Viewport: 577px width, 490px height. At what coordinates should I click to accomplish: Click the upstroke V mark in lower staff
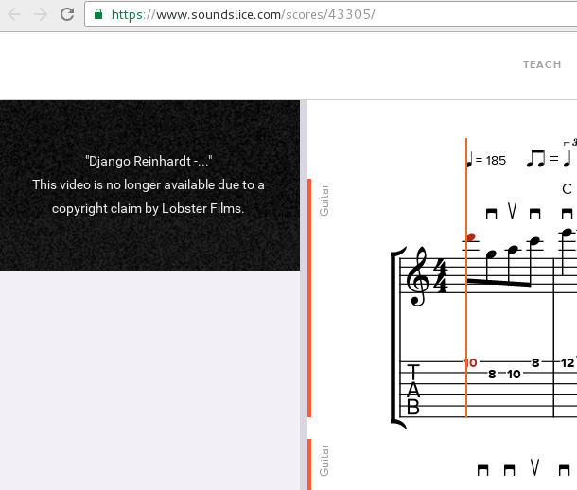click(535, 467)
